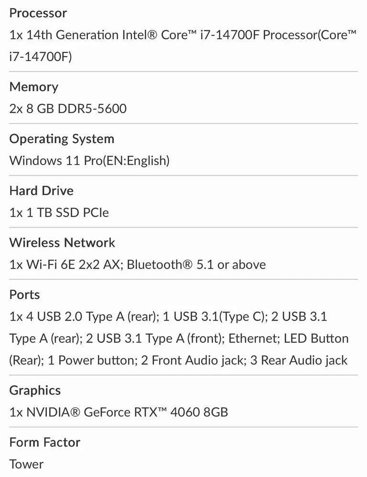Click the word Ethernet in Ports

pos(253,338)
